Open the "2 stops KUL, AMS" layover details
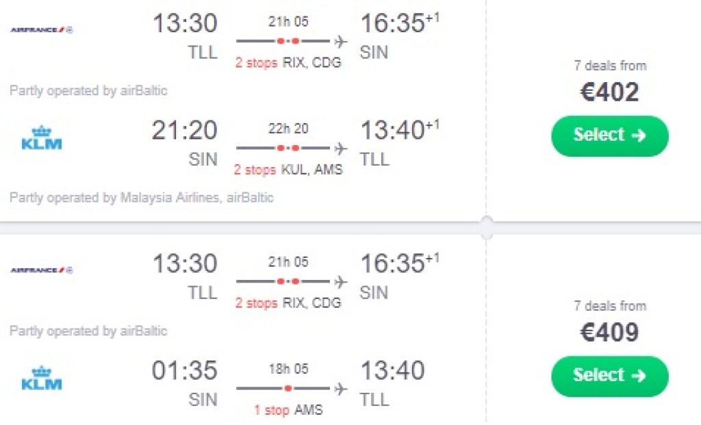This screenshot has width=701, height=425. tap(288, 170)
